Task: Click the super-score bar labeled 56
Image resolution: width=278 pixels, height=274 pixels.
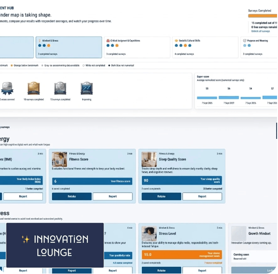Action: coord(229,97)
